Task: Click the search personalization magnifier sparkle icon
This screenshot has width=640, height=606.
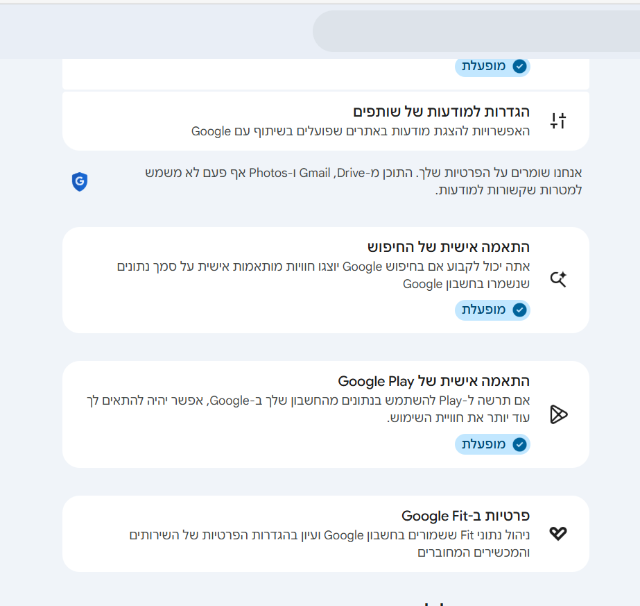Action: pyautogui.click(x=558, y=280)
